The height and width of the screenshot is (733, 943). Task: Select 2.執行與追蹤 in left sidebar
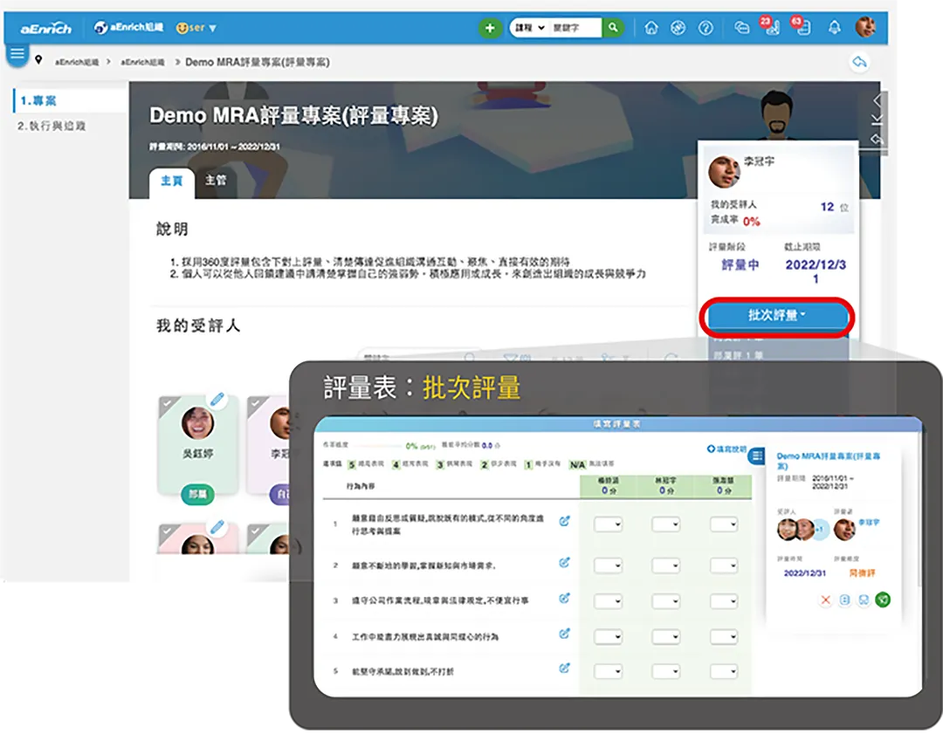click(52, 126)
